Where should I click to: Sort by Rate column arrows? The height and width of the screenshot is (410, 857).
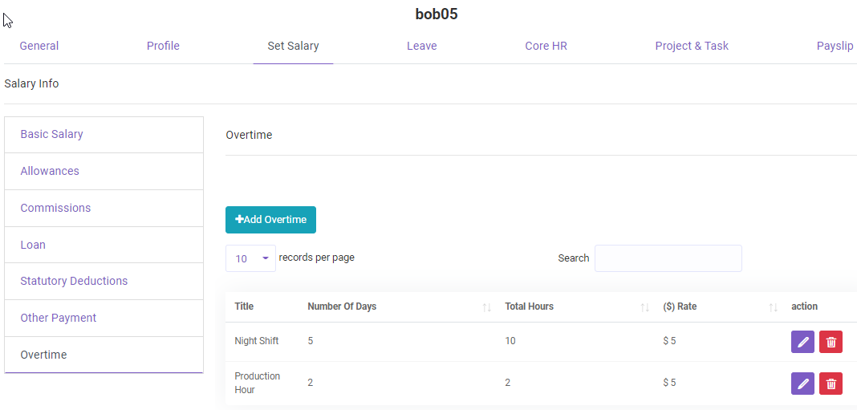(773, 307)
